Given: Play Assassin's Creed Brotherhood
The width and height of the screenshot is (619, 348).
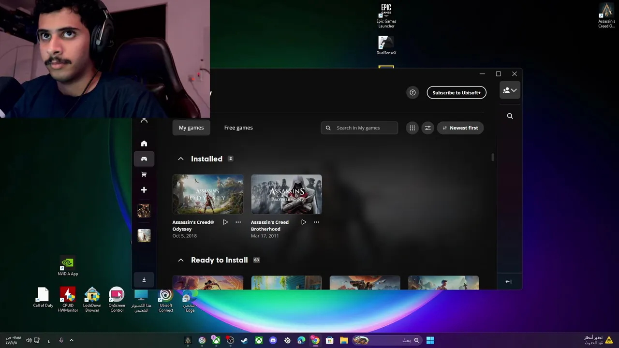Looking at the screenshot, I should click(x=304, y=222).
